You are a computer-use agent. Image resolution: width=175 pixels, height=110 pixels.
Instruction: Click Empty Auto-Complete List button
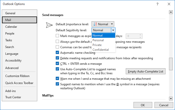point(145,71)
